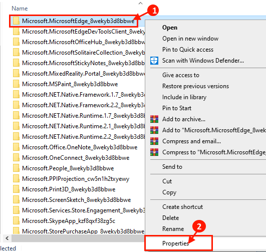This screenshot has width=266, height=252.
Task: Click folder icon of Microsoft.MixedReality.Portal
Action: tap(17, 74)
